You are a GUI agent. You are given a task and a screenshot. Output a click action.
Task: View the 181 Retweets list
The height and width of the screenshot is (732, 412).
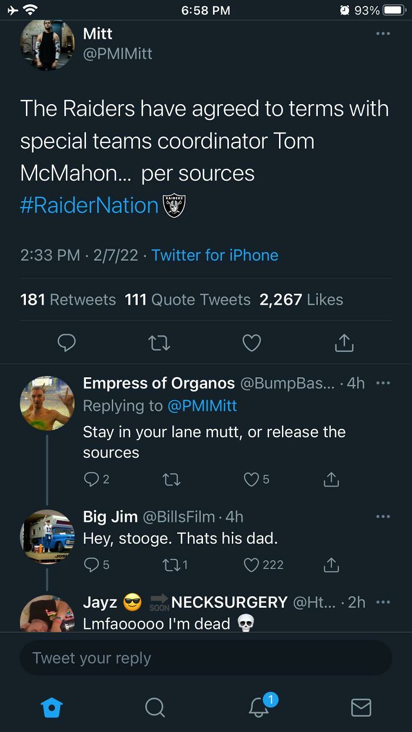point(60,300)
